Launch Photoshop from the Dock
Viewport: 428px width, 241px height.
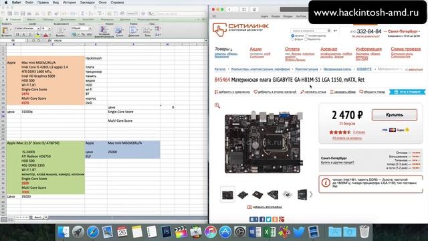point(166,232)
